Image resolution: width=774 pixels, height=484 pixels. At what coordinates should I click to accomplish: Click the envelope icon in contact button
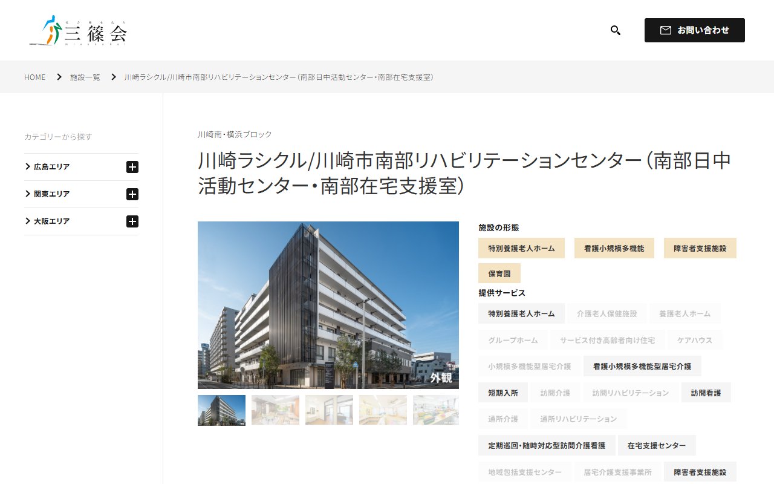(666, 30)
